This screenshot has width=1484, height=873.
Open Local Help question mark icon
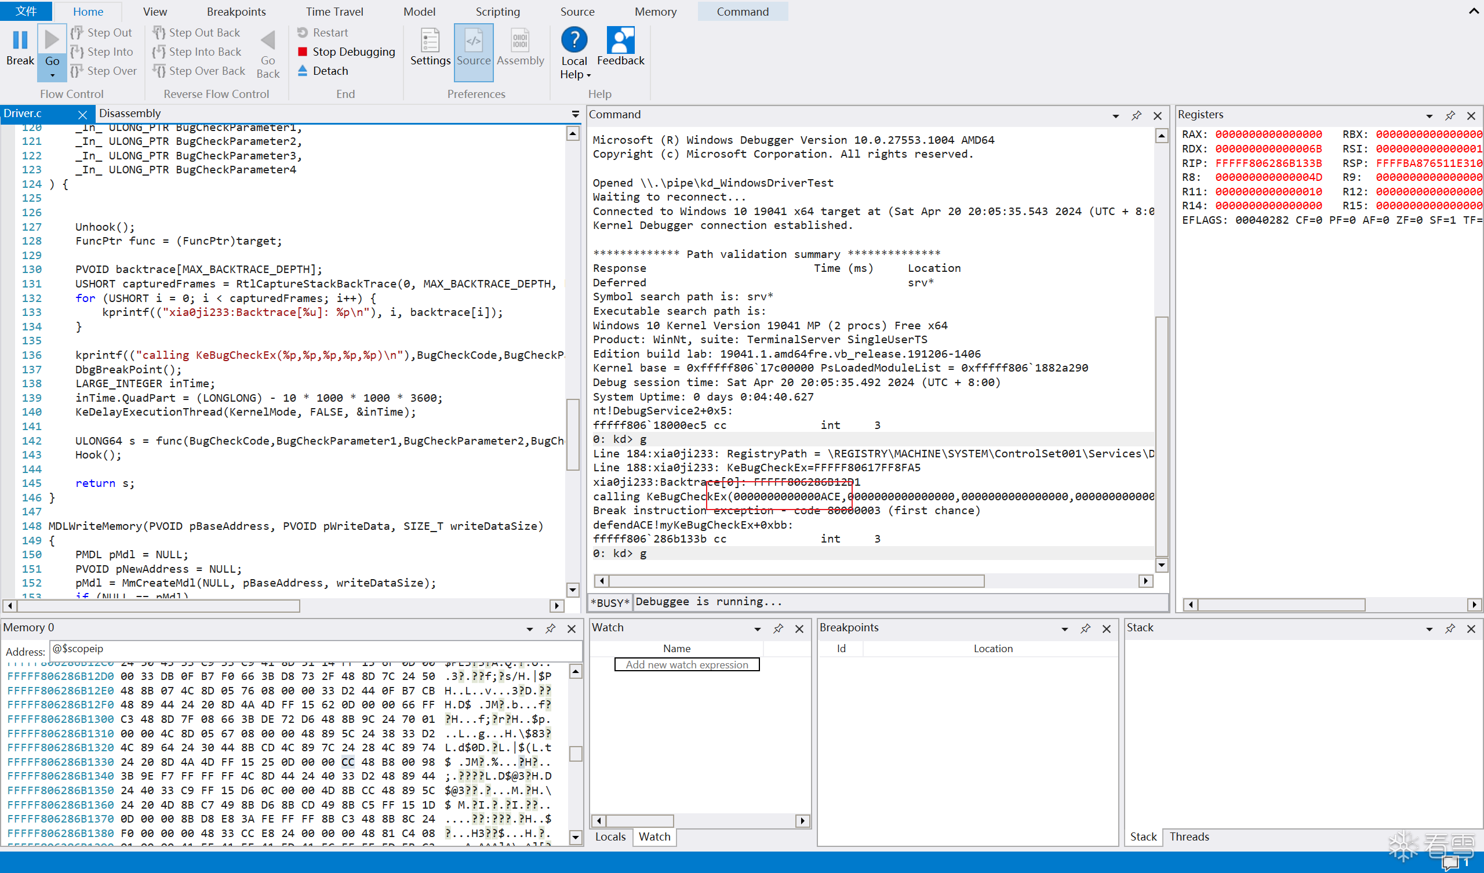pyautogui.click(x=573, y=40)
